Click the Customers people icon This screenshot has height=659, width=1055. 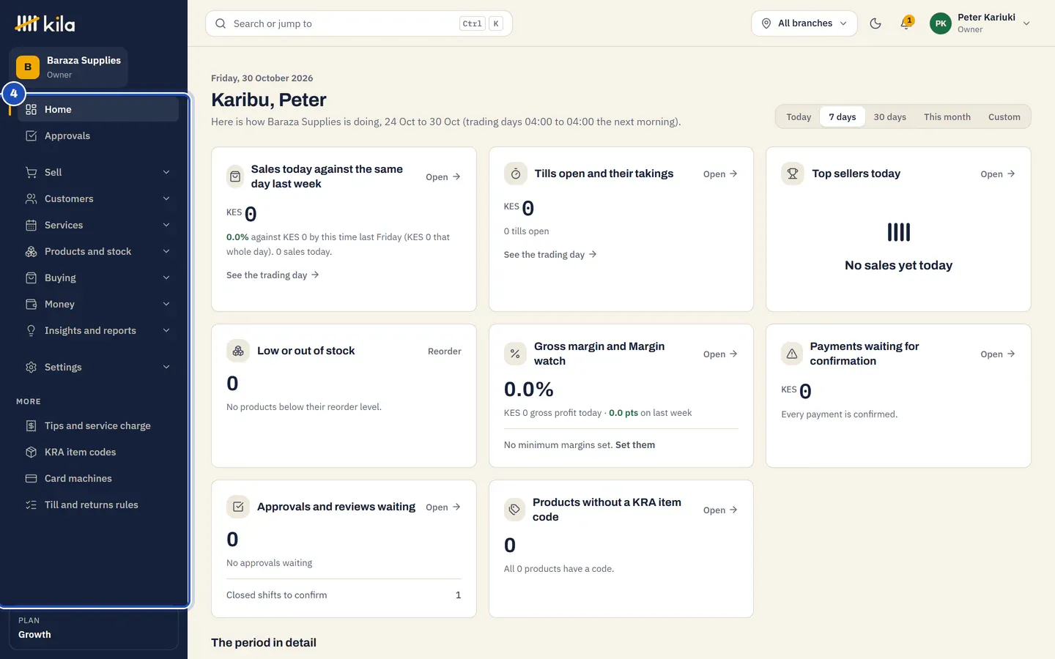31,198
